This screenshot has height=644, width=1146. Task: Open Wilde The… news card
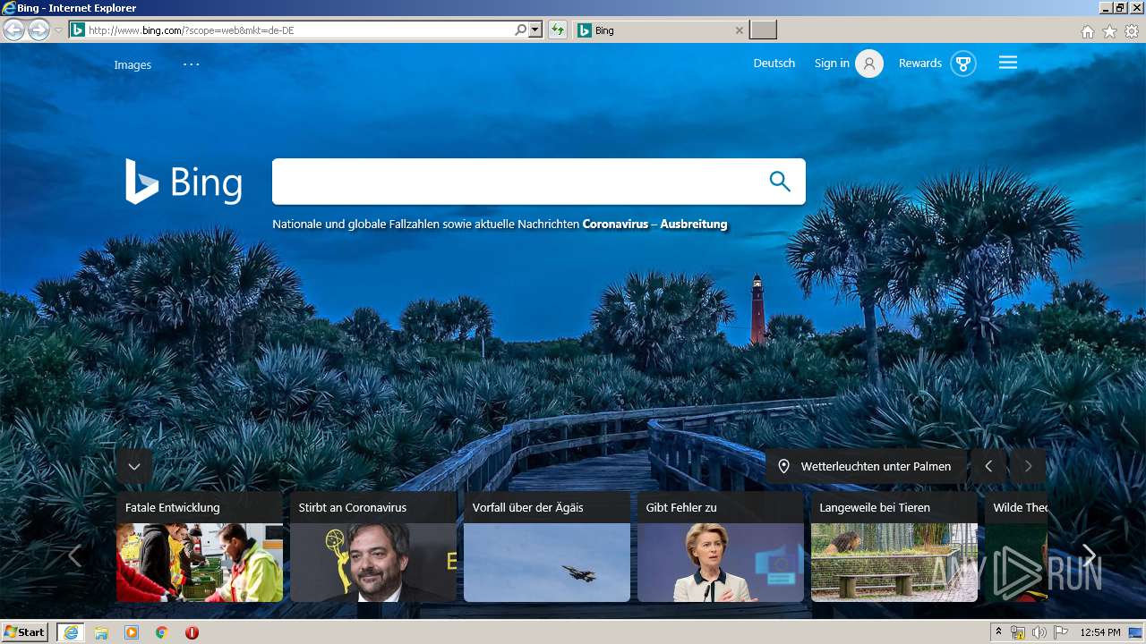pyautogui.click(x=1016, y=547)
